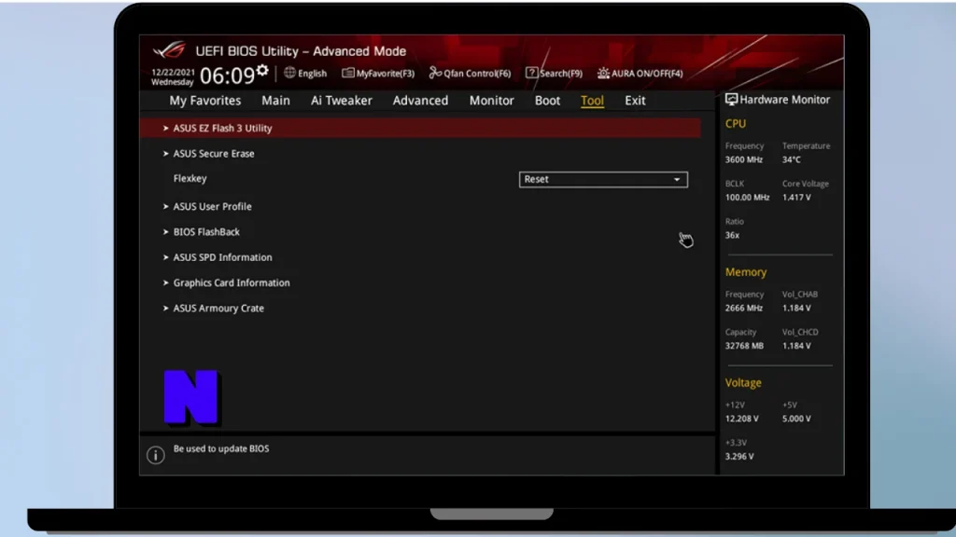Click the "Be used to update BIOS" text

coord(220,448)
